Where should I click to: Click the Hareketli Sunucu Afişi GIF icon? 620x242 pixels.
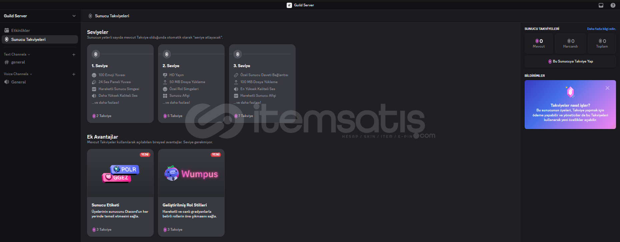point(236,96)
